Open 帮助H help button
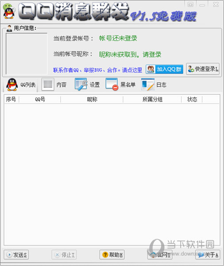224x266 pixels. pos(112,254)
